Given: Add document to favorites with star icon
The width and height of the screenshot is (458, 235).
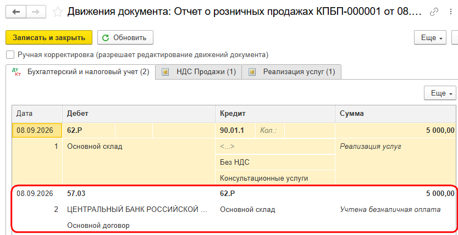Looking at the screenshot, I should point(58,12).
